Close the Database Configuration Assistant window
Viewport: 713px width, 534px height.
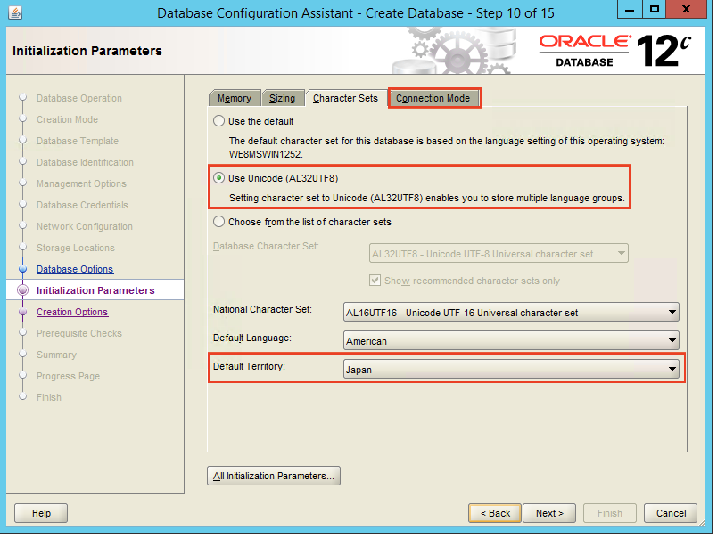coord(686,10)
